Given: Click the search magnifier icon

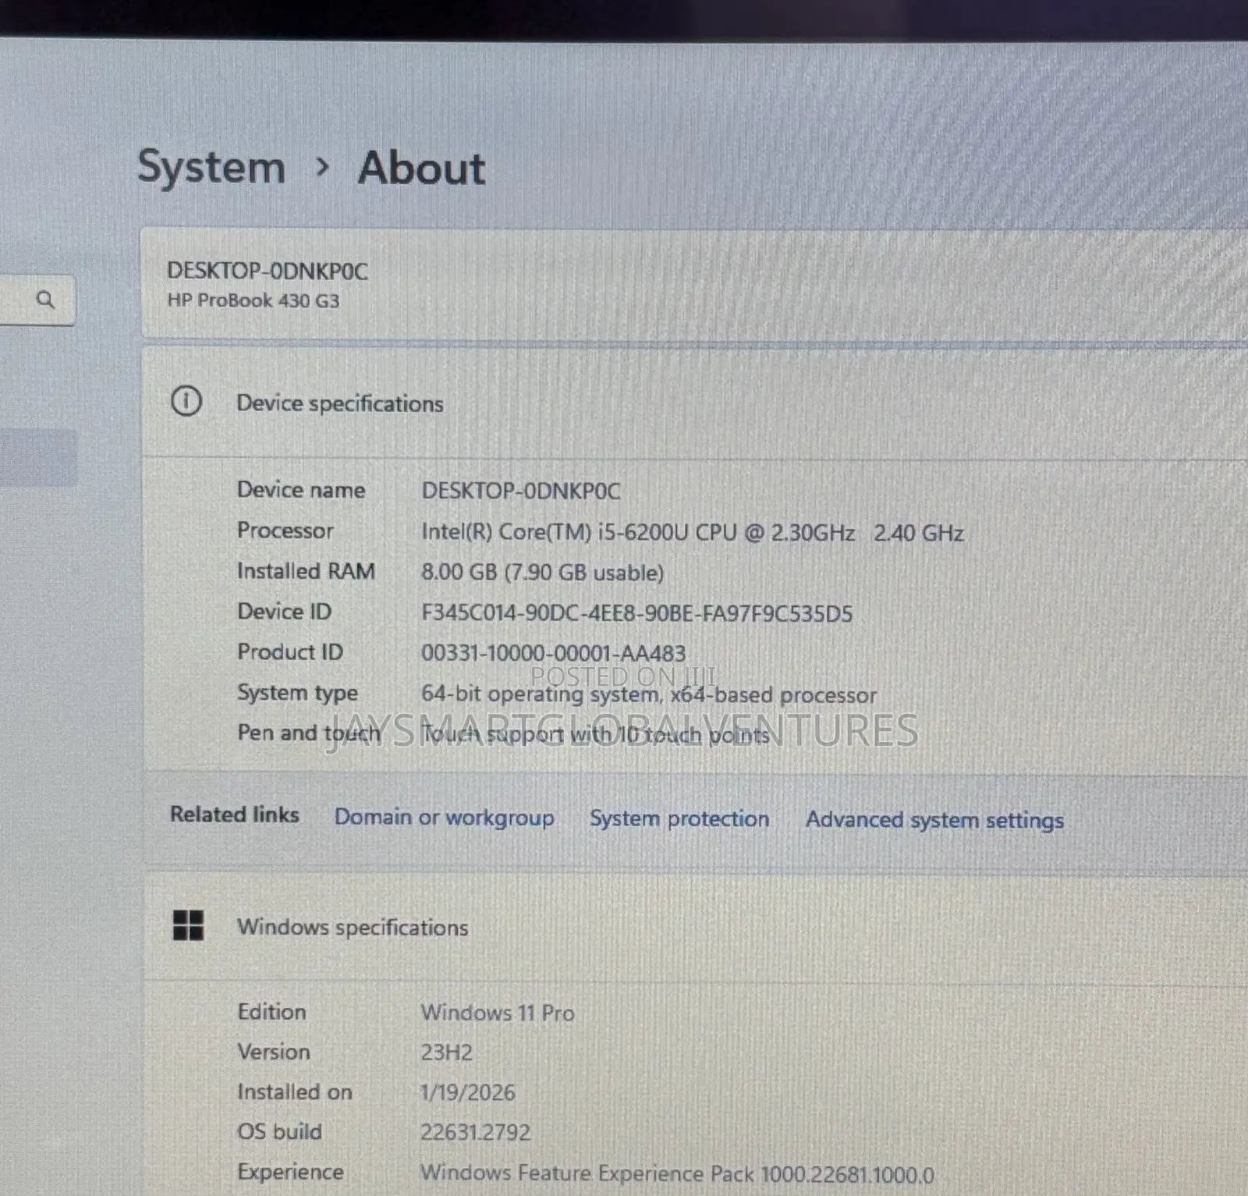Looking at the screenshot, I should [46, 300].
